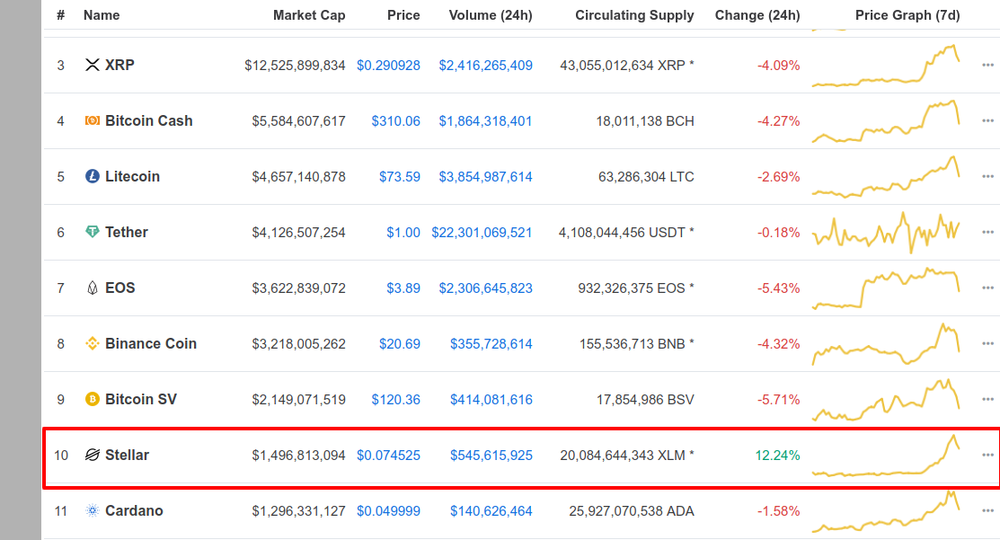The width and height of the screenshot is (1000, 540).
Task: Click Litecoin price $73.59
Action: [x=400, y=177]
